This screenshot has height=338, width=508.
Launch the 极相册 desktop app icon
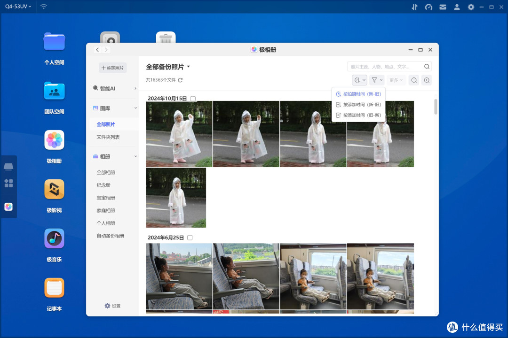[x=54, y=140]
